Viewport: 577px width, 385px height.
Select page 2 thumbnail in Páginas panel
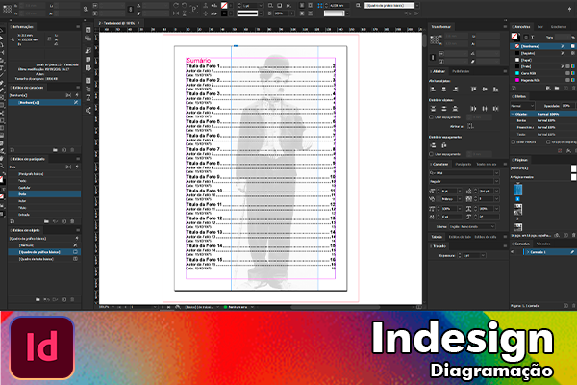(517, 210)
